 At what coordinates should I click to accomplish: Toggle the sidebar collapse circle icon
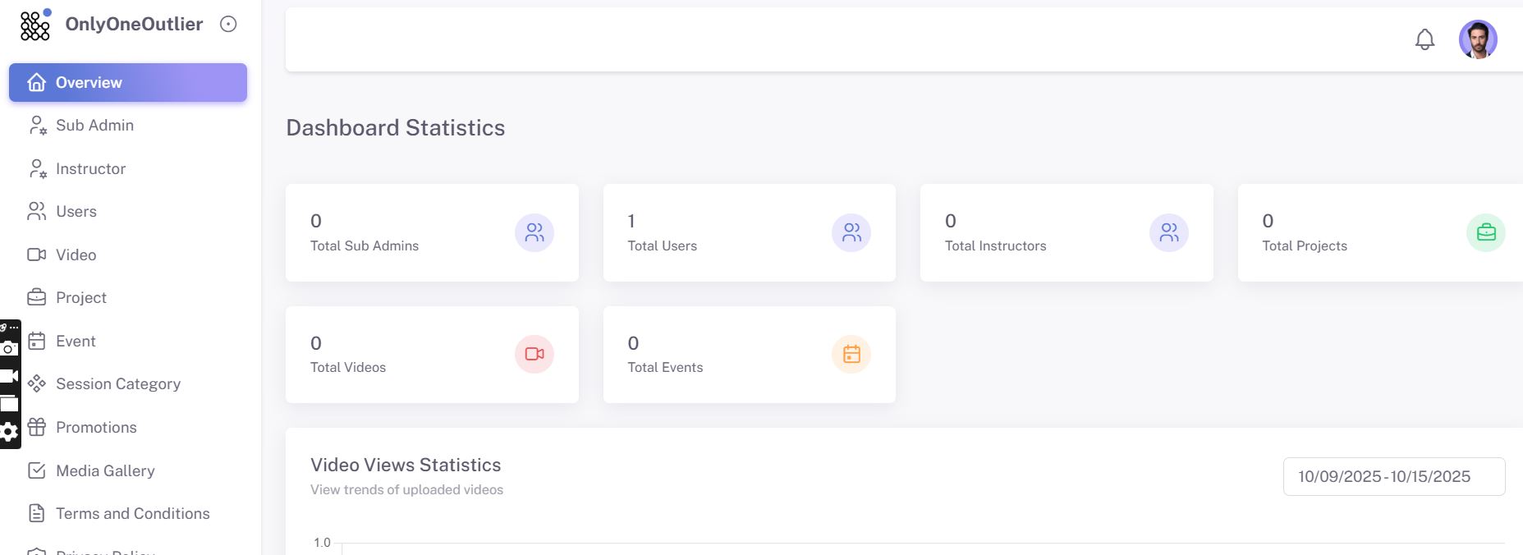pos(228,25)
